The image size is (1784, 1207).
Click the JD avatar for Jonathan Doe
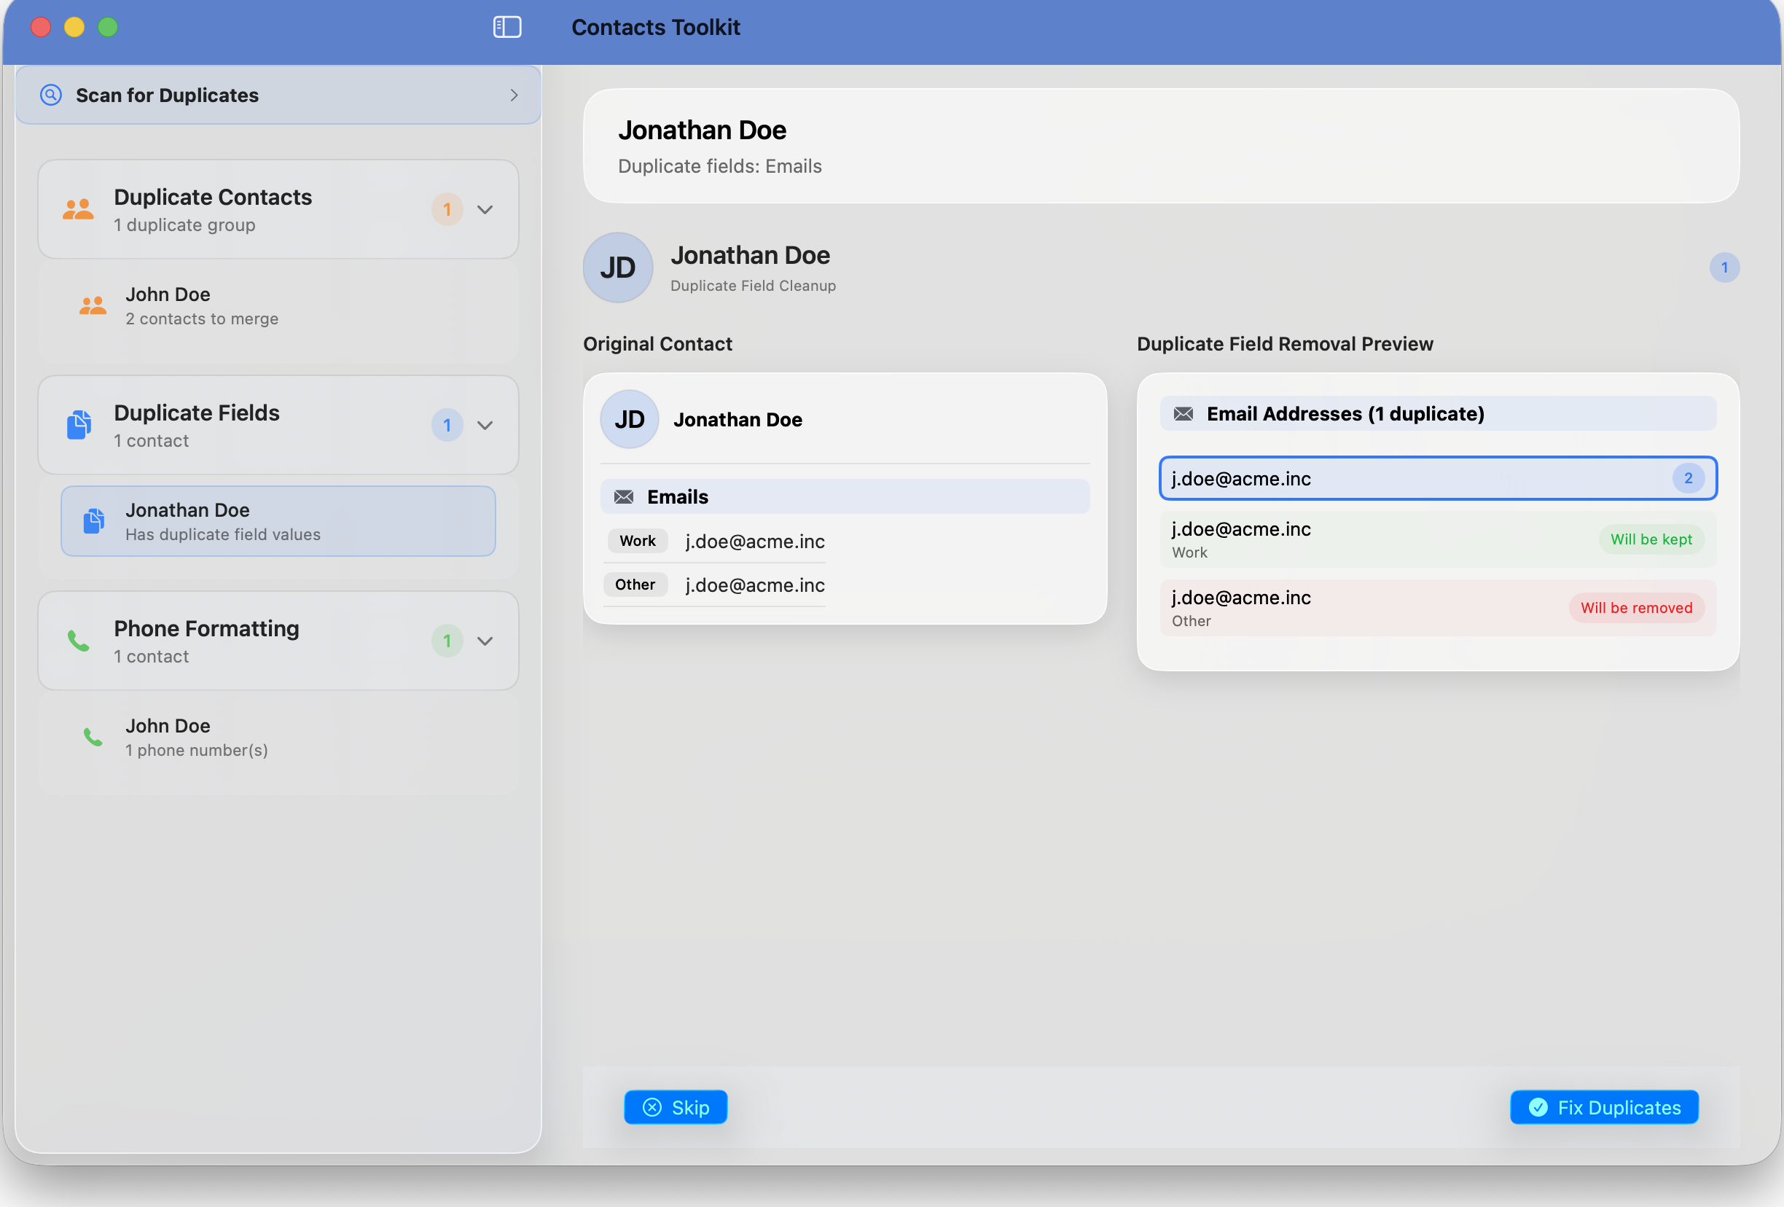618,268
